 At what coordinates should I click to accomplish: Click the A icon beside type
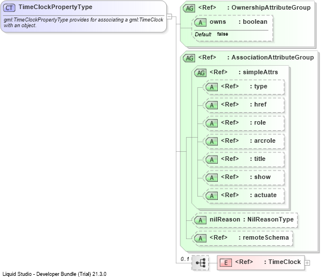[212, 87]
